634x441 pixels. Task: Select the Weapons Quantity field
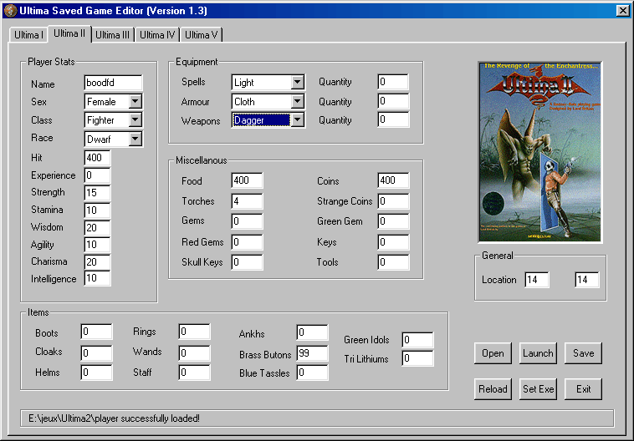(x=393, y=120)
